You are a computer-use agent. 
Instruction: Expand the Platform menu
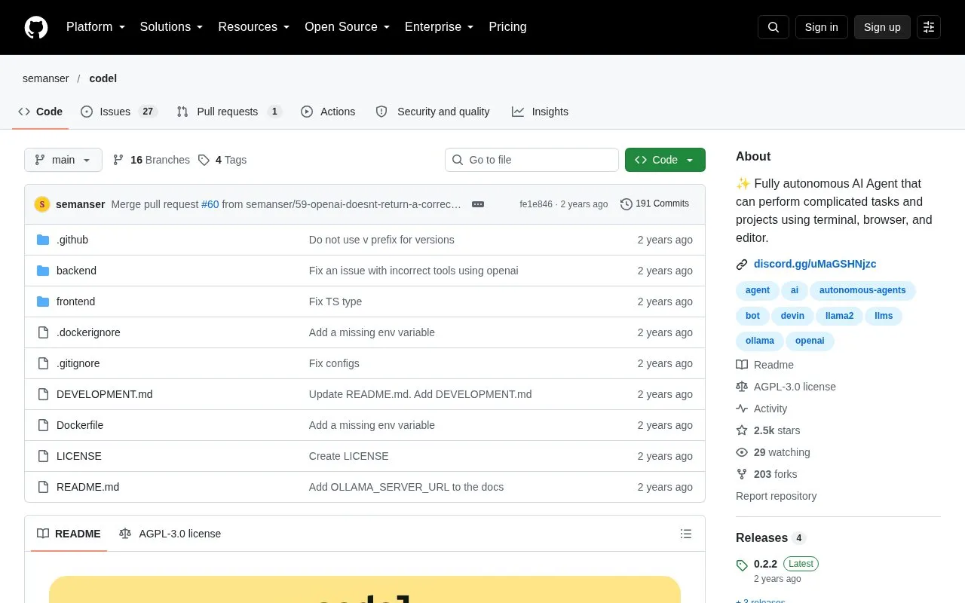tap(96, 27)
